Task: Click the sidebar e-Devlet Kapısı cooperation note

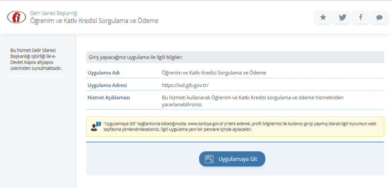Action: 36,59
